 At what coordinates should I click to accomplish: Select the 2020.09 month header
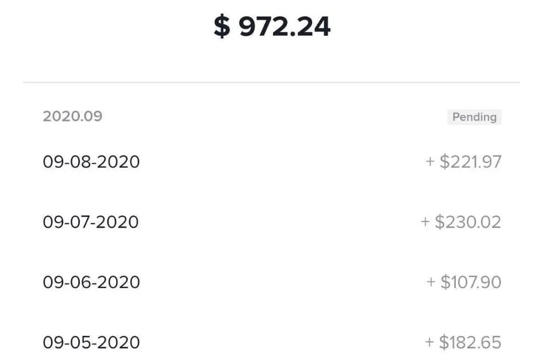pyautogui.click(x=72, y=117)
